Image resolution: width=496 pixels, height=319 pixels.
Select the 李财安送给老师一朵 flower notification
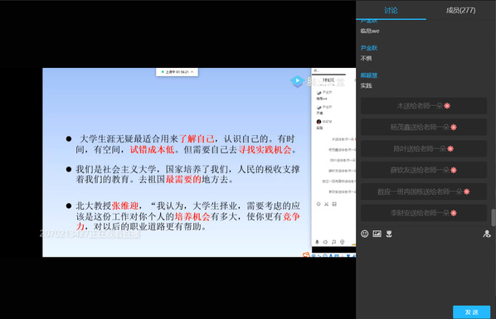click(424, 213)
